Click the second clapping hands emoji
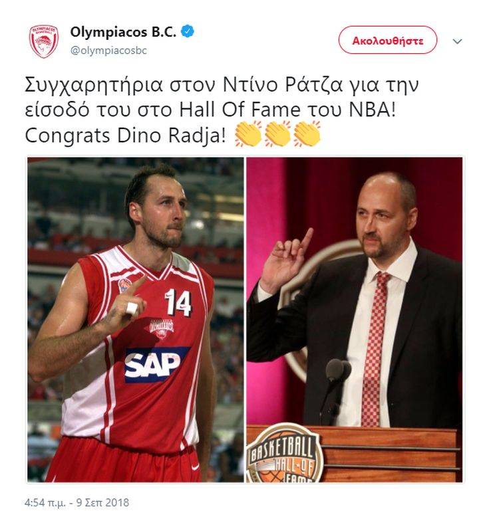The width and height of the screenshot is (489, 511). point(277,134)
